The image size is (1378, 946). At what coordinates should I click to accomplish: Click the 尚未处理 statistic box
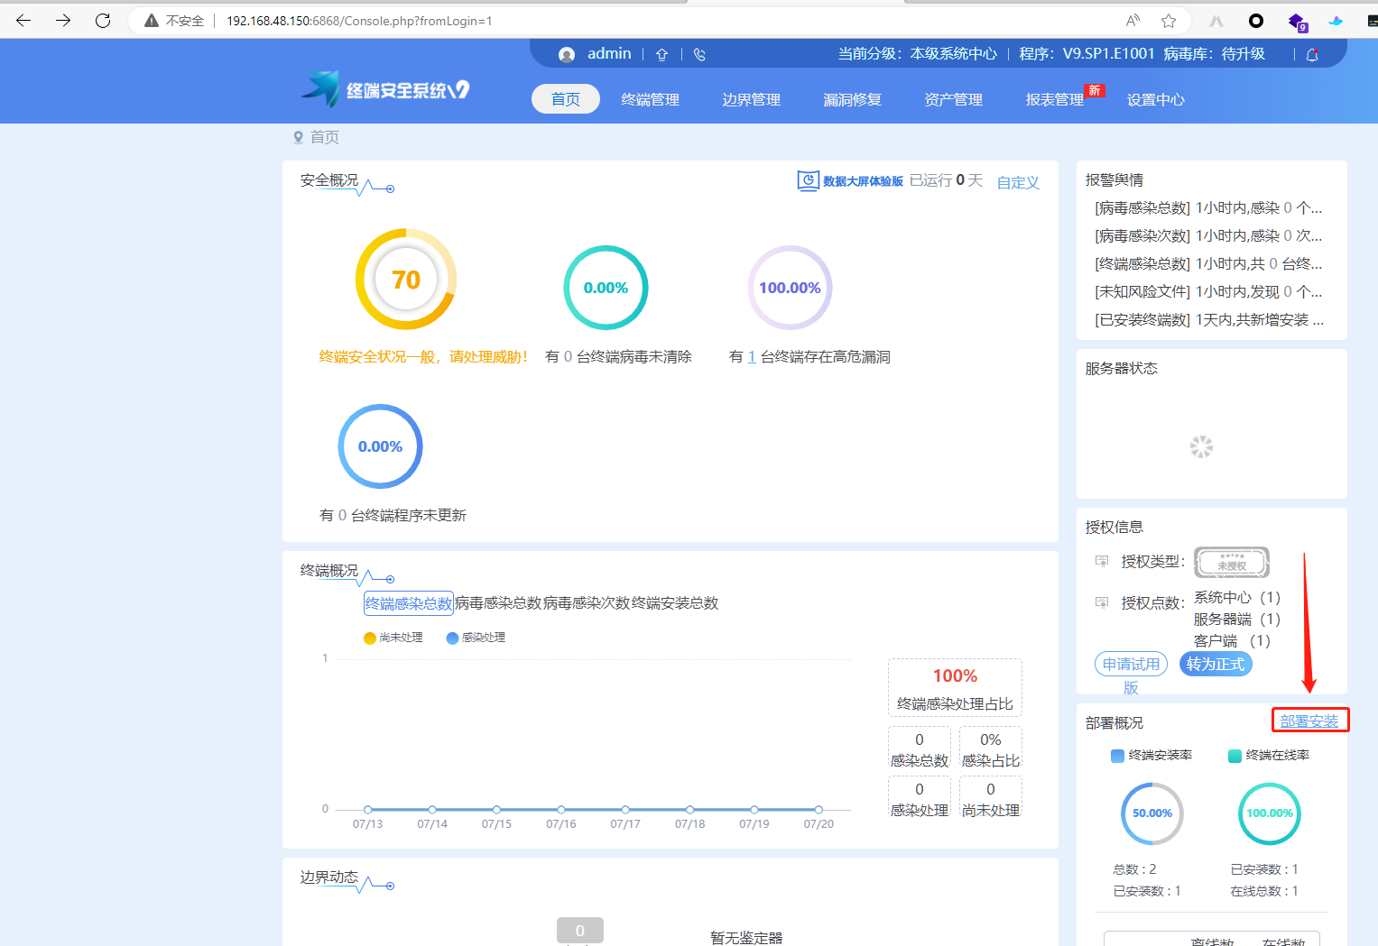[x=991, y=799]
